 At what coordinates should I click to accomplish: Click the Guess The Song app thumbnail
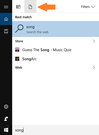[x=17, y=50]
